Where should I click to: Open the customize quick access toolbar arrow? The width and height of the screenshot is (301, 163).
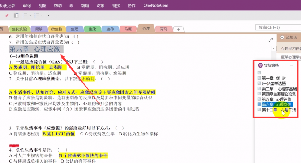[49, 15]
